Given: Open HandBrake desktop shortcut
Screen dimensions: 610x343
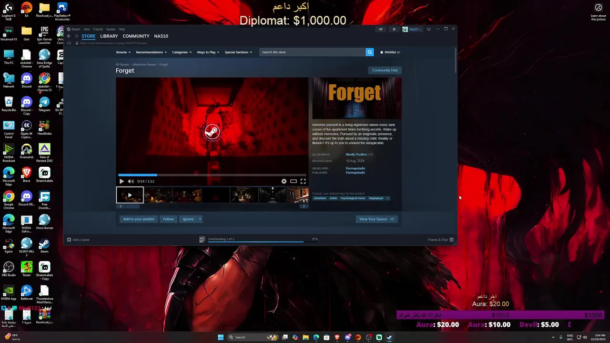Looking at the screenshot, I should (44, 128).
